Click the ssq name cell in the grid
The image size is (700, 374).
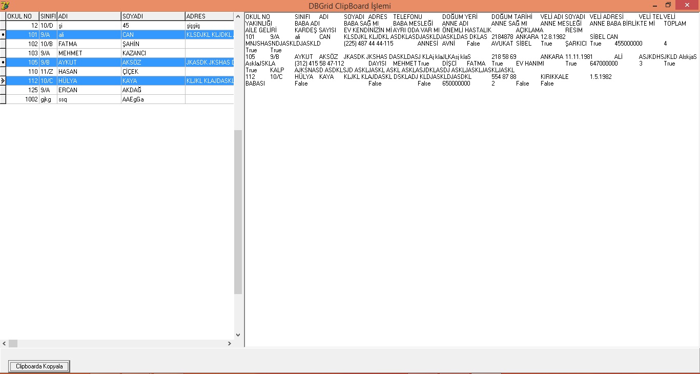click(89, 99)
